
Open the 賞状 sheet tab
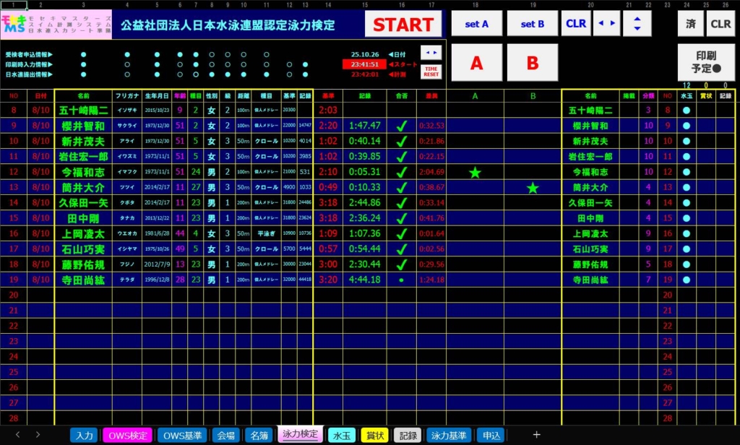(x=374, y=436)
